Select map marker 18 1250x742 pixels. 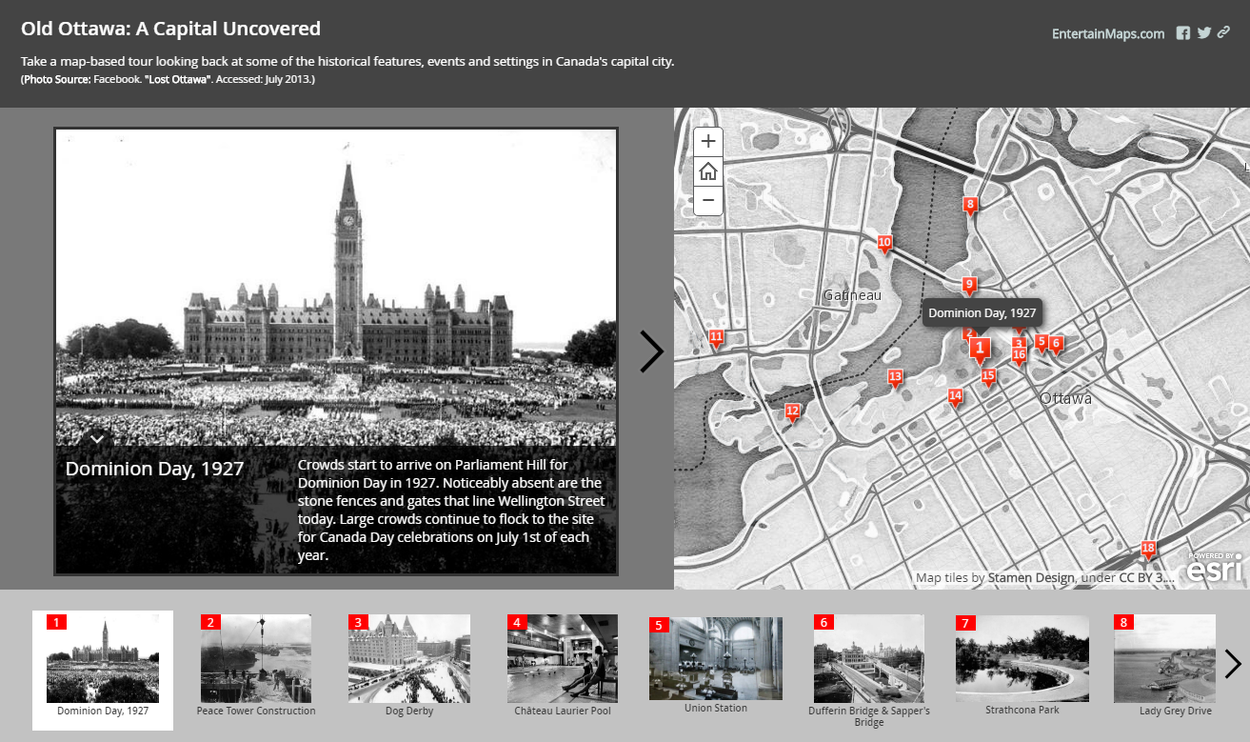pyautogui.click(x=1148, y=550)
